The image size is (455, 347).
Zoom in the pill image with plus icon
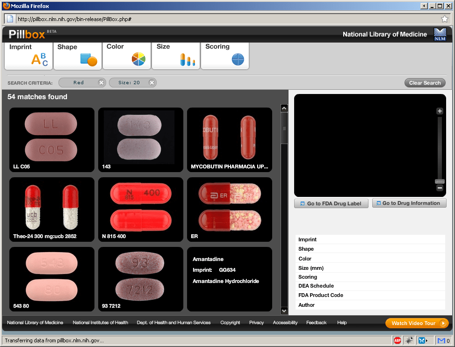click(440, 111)
